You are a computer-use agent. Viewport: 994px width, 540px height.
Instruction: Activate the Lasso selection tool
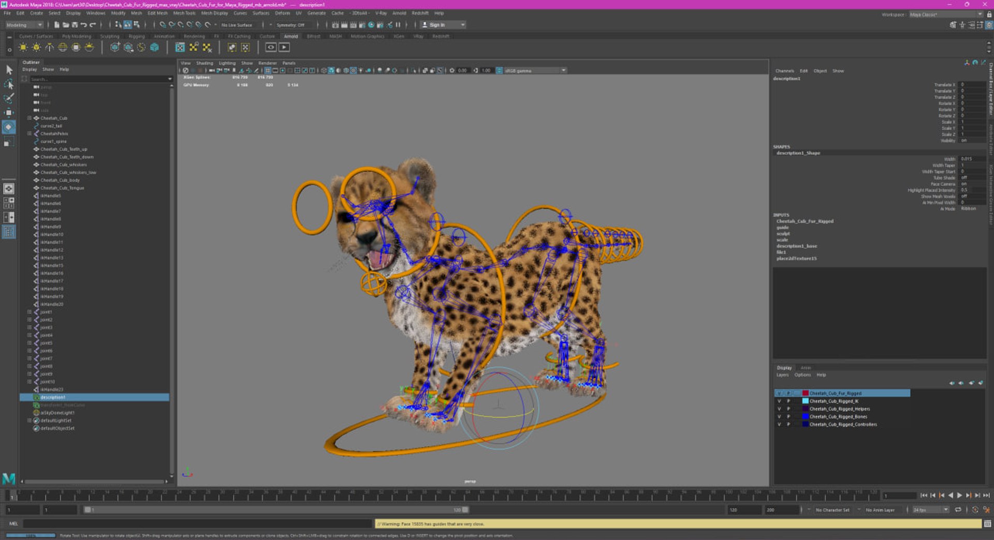(x=9, y=84)
